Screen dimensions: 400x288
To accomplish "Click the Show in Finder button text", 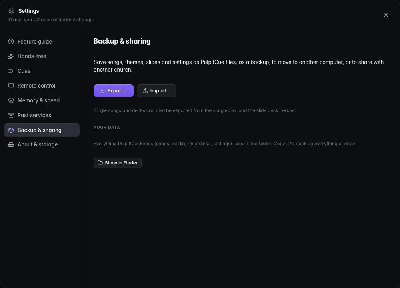I will point(121,163).
